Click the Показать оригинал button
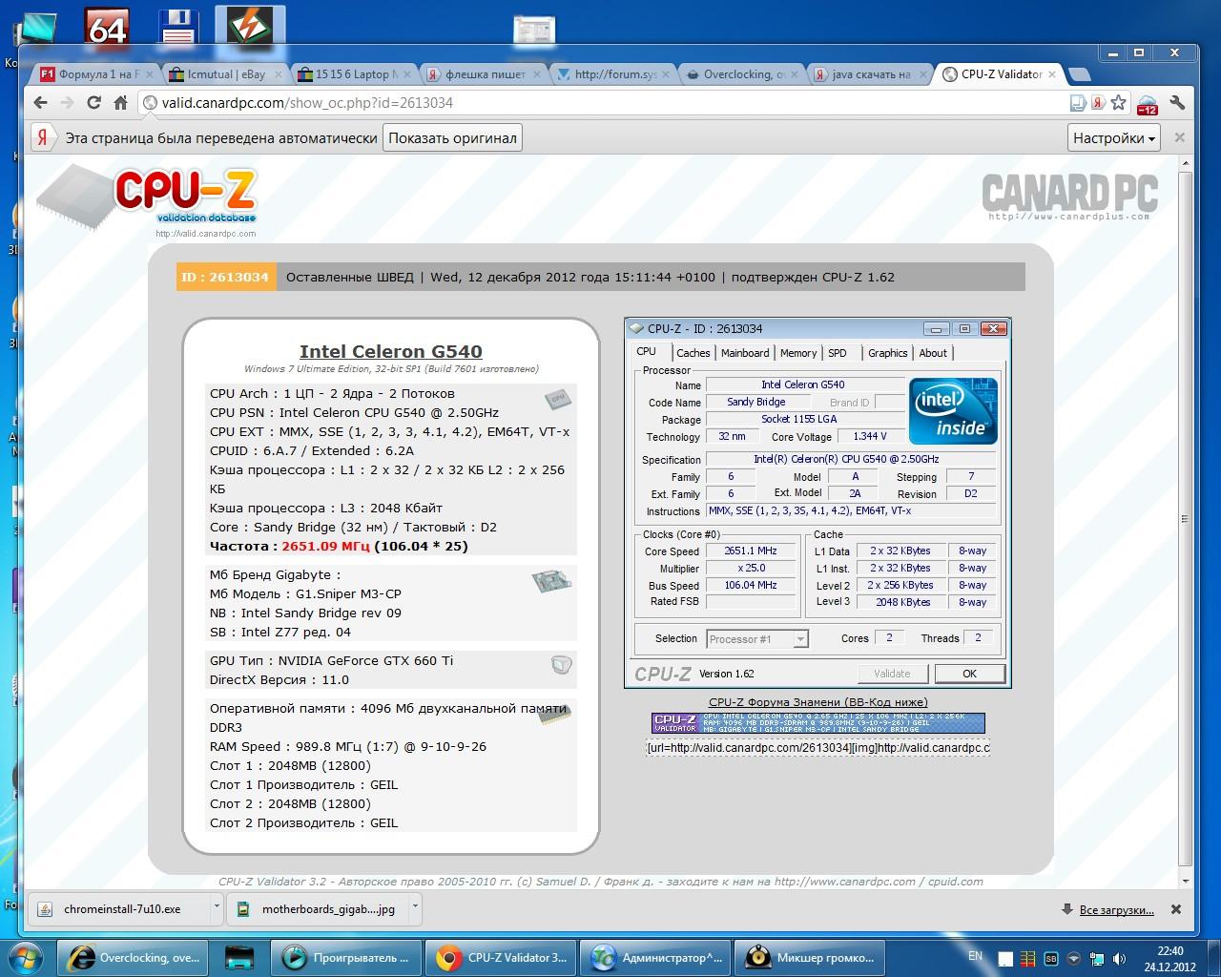This screenshot has height=977, width=1221. (452, 137)
